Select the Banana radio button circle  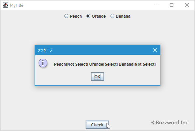pos(112,16)
